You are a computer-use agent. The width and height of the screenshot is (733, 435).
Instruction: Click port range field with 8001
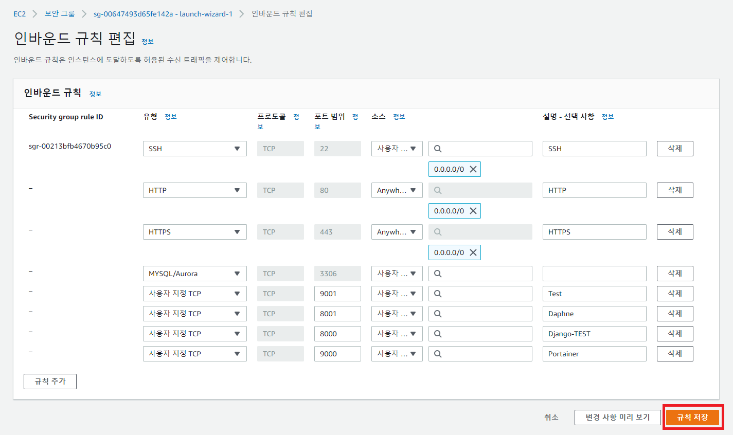tap(337, 314)
